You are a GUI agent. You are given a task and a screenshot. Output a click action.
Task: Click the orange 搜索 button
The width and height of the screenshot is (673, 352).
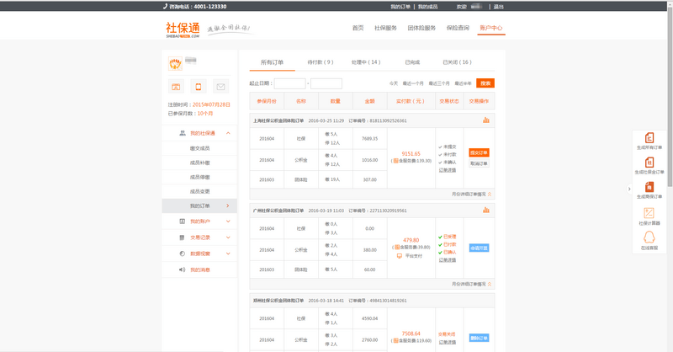coord(485,83)
